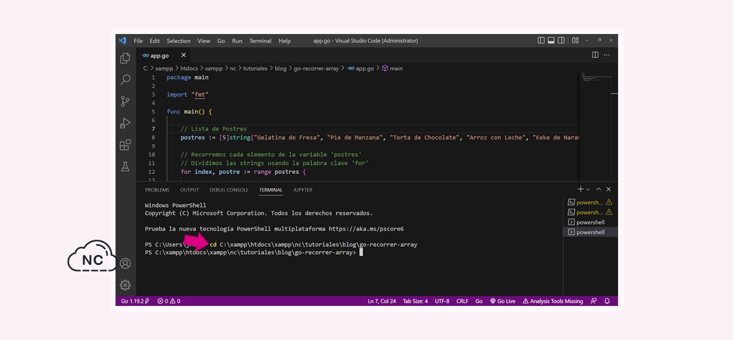The image size is (733, 340).
Task: Click the blog breadcrumb segment
Action: [x=281, y=69]
